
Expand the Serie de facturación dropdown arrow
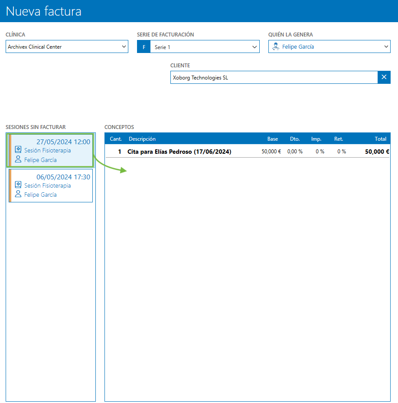pyautogui.click(x=254, y=47)
